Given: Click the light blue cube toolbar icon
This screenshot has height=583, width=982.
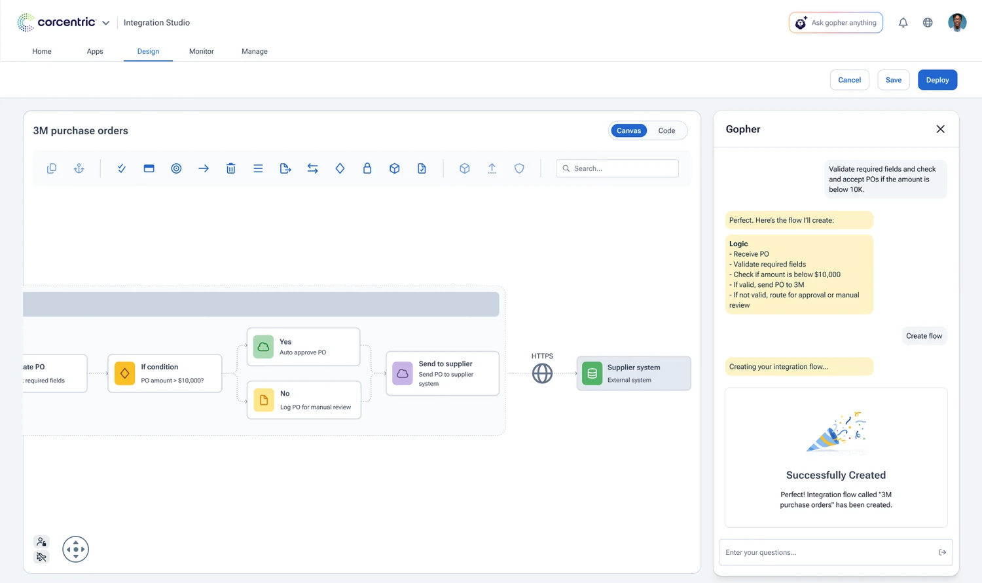Looking at the screenshot, I should pos(465,168).
